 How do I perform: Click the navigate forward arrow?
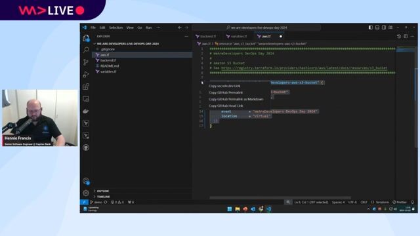tap(186, 28)
